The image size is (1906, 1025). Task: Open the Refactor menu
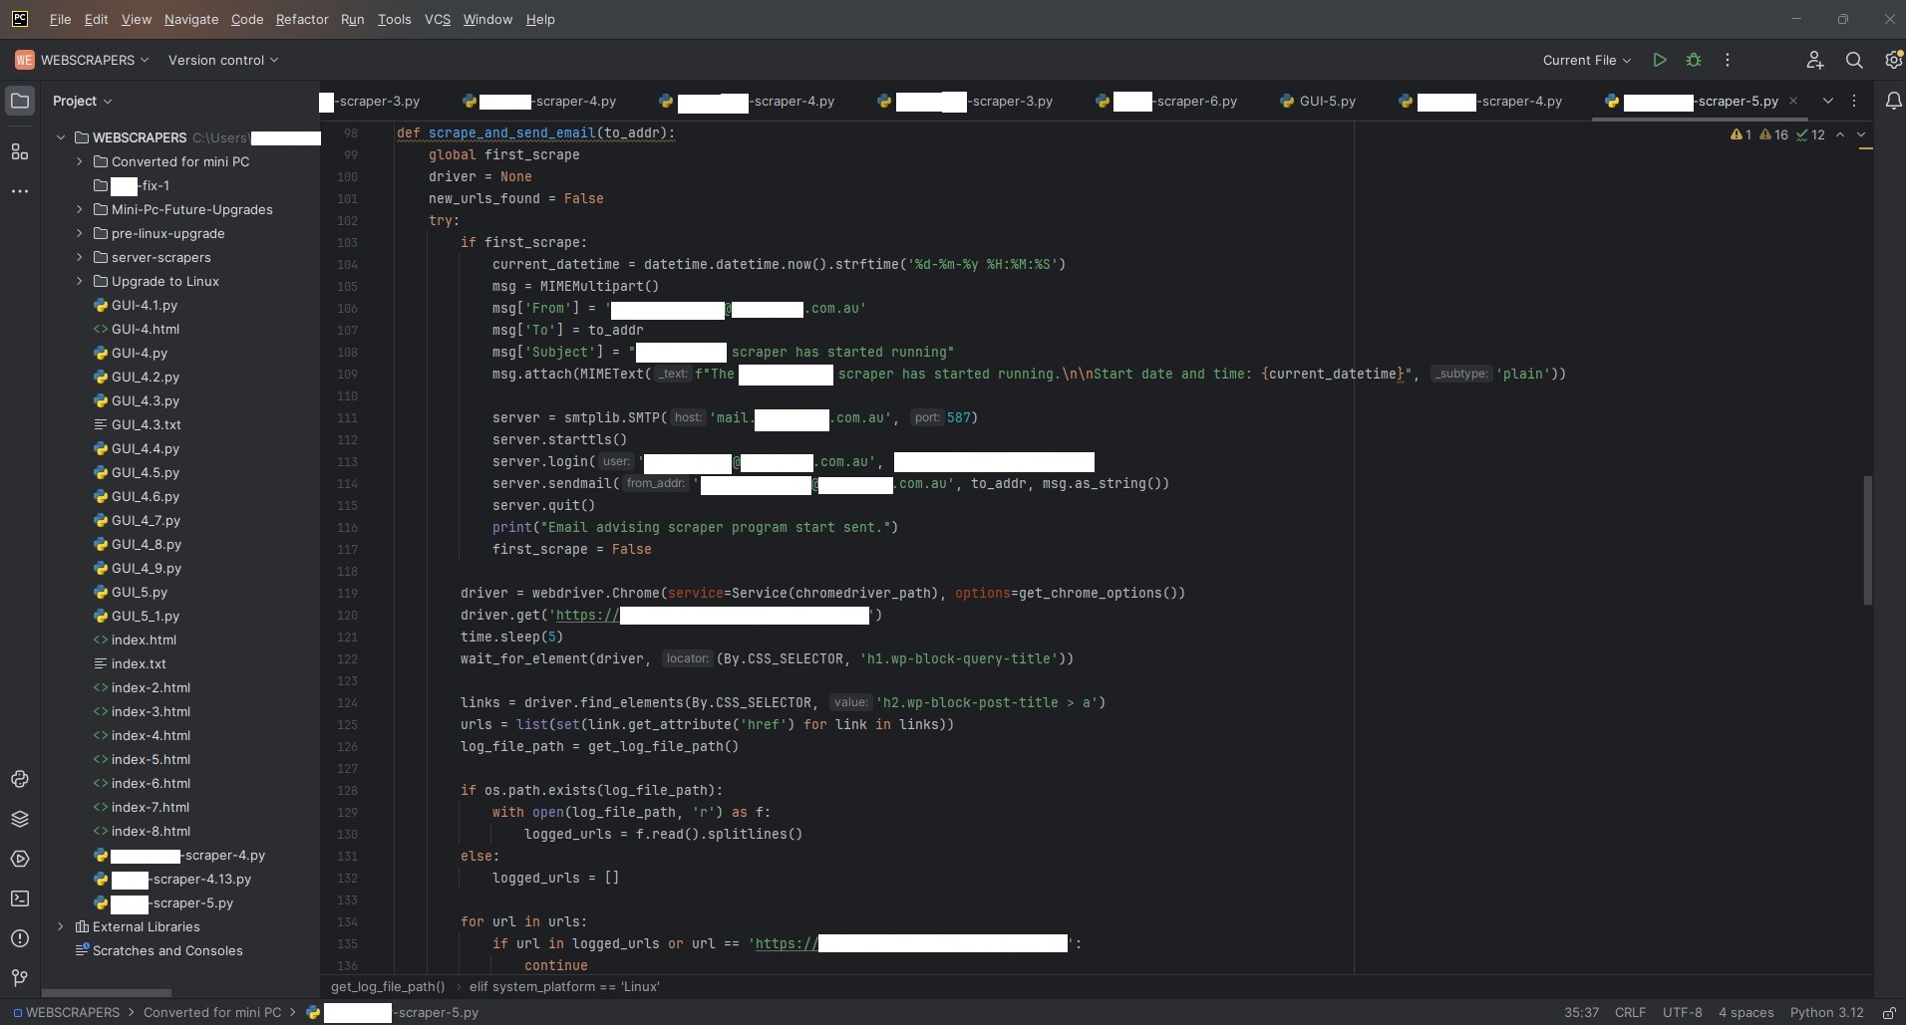pyautogui.click(x=302, y=19)
